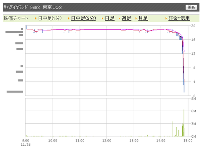
Task: Click the 12:00 time axis label
Action: click(x=107, y=141)
